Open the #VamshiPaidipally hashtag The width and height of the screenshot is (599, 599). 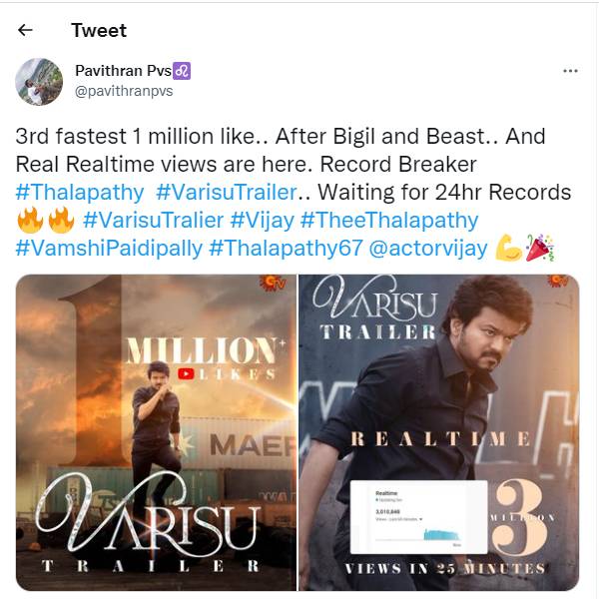tap(109, 248)
